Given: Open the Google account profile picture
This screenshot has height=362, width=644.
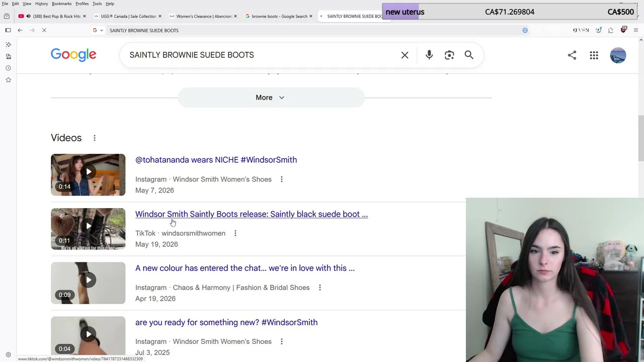Looking at the screenshot, I should [x=618, y=55].
